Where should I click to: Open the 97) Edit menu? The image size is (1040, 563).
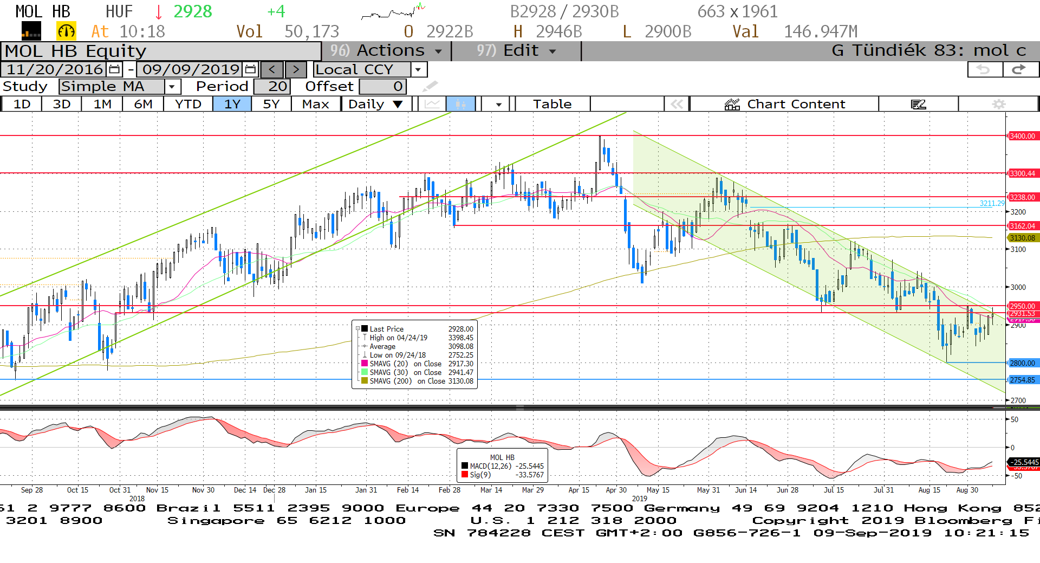pyautogui.click(x=516, y=51)
